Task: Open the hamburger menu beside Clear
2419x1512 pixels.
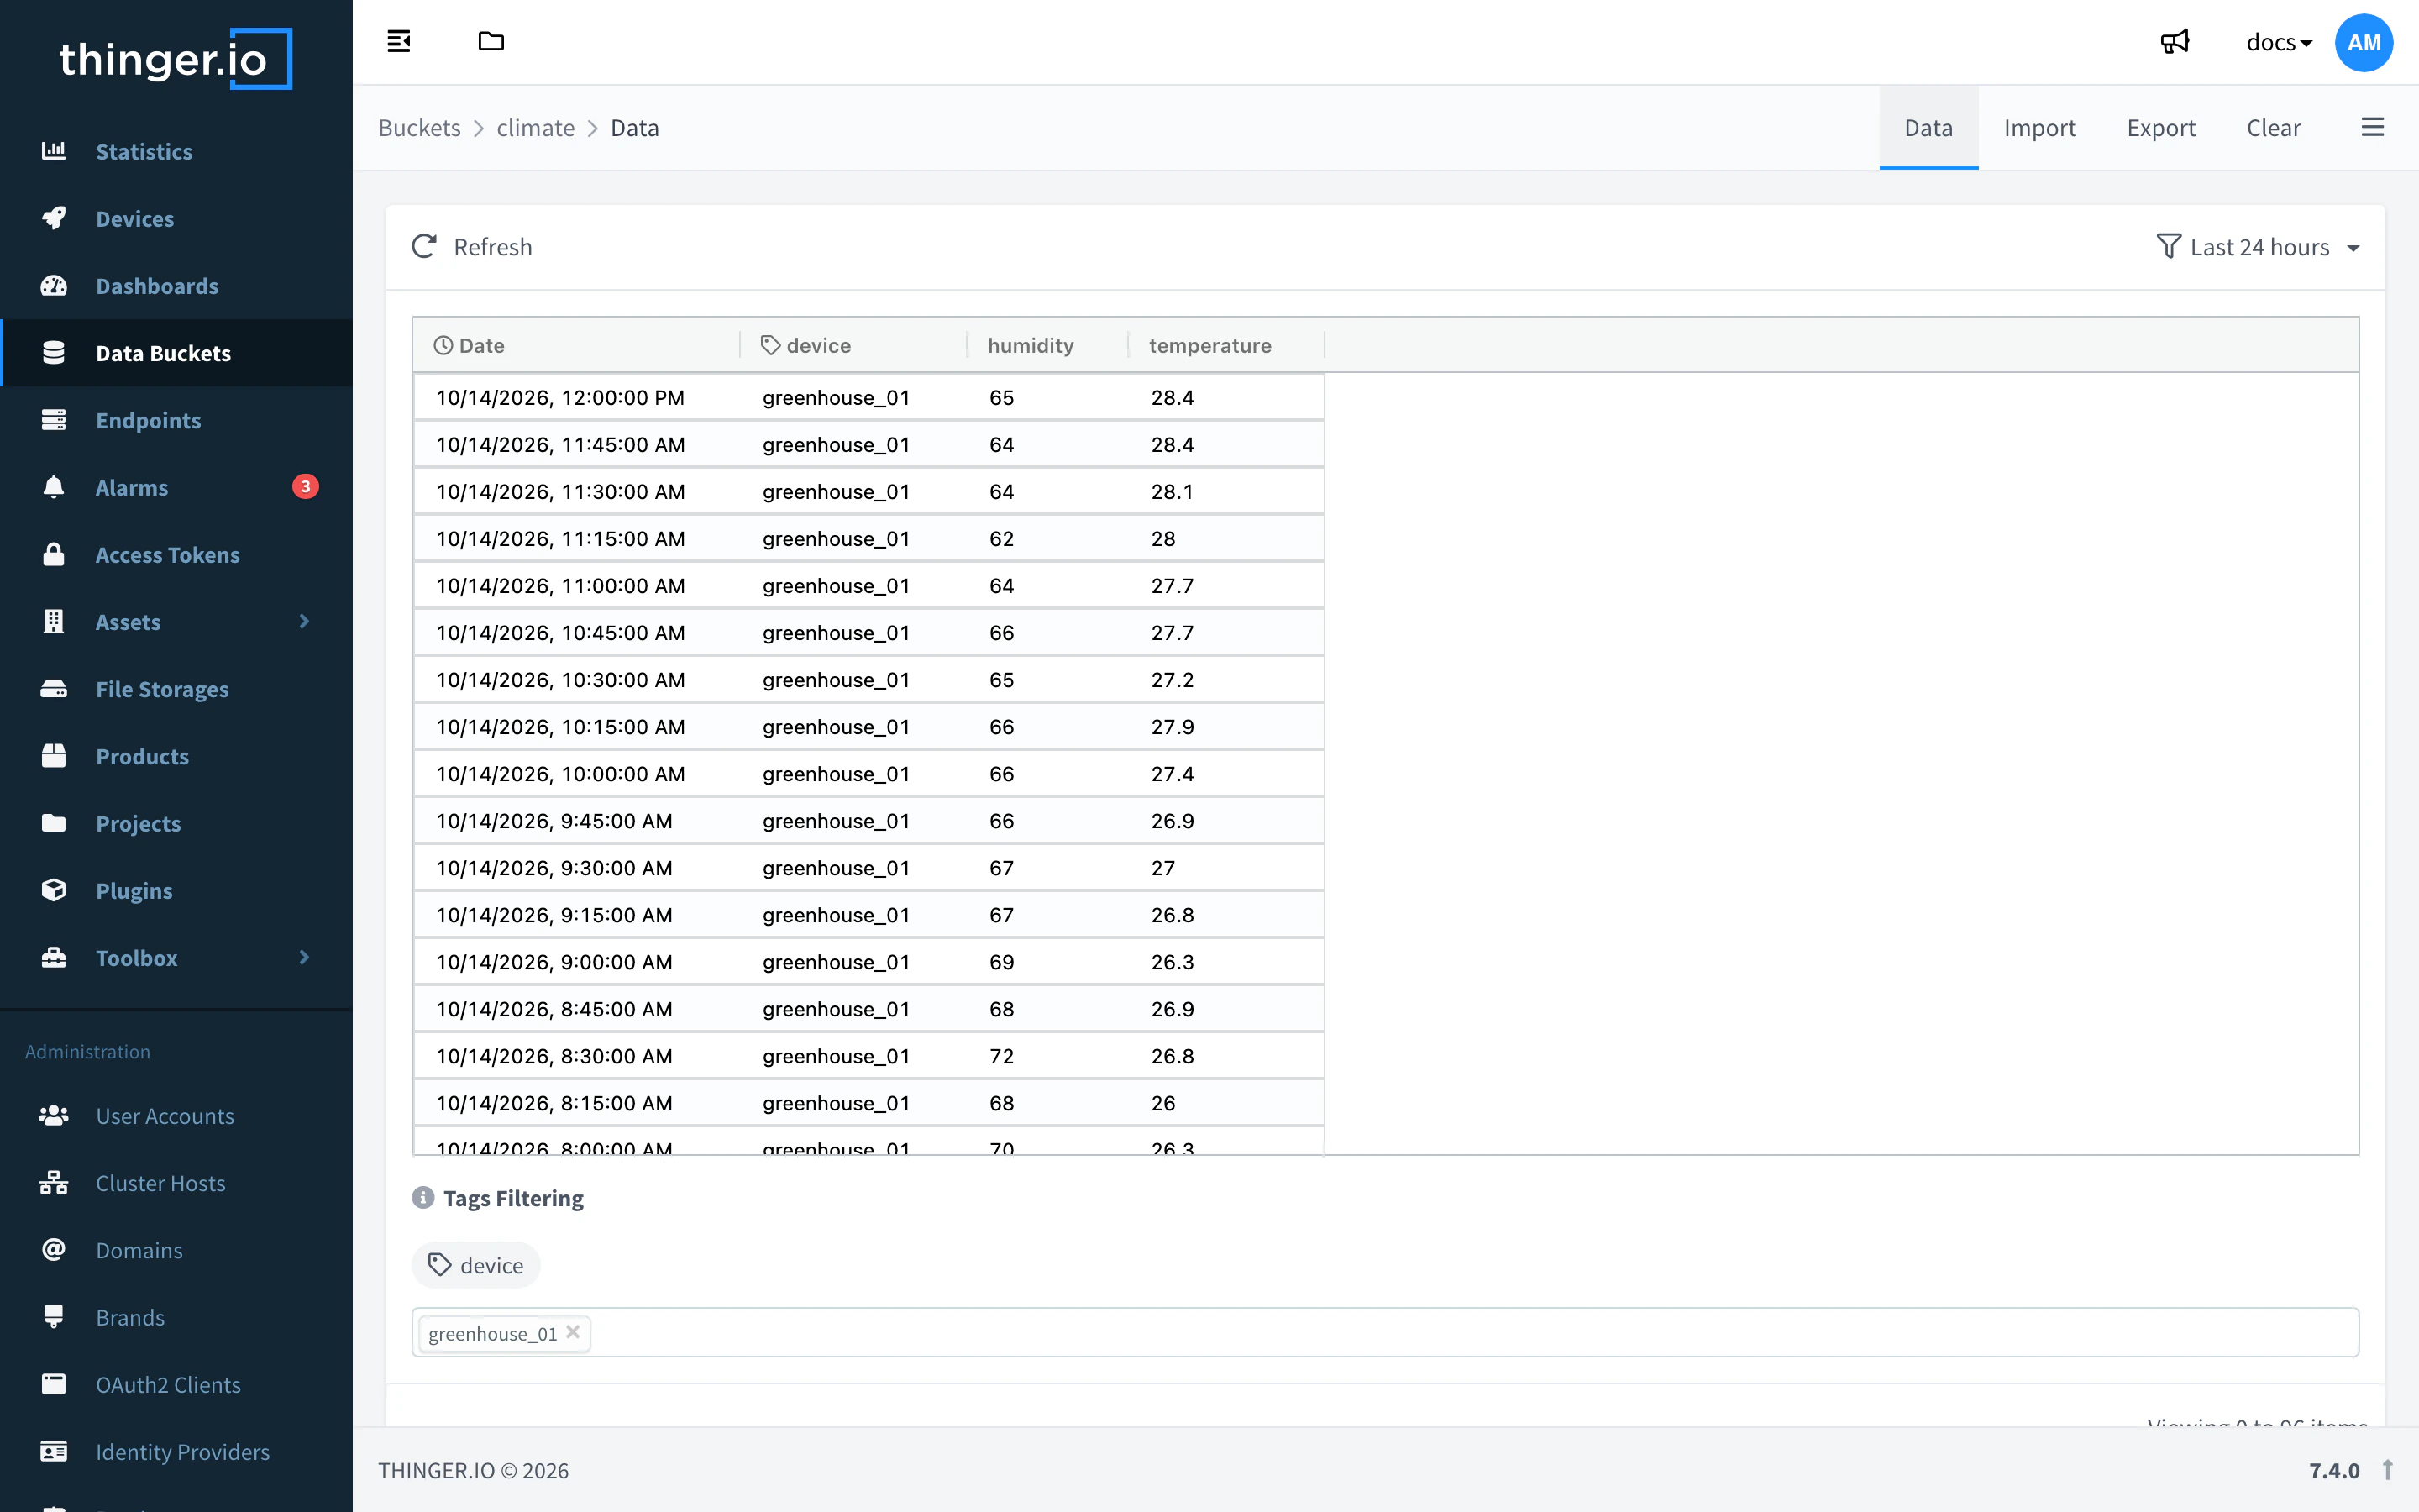Action: (x=2372, y=127)
